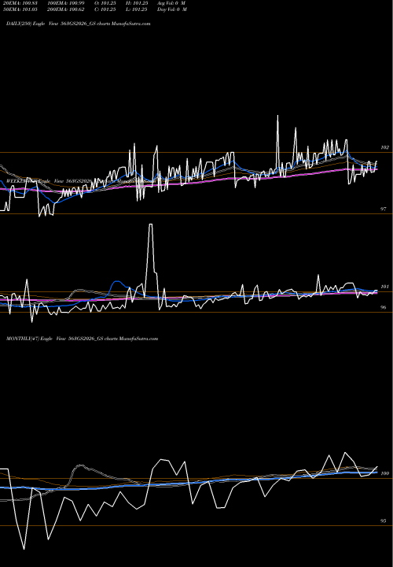Viewport: 393px width, 567px height.
Task: Click the 102 price axis label
Action: (384, 147)
